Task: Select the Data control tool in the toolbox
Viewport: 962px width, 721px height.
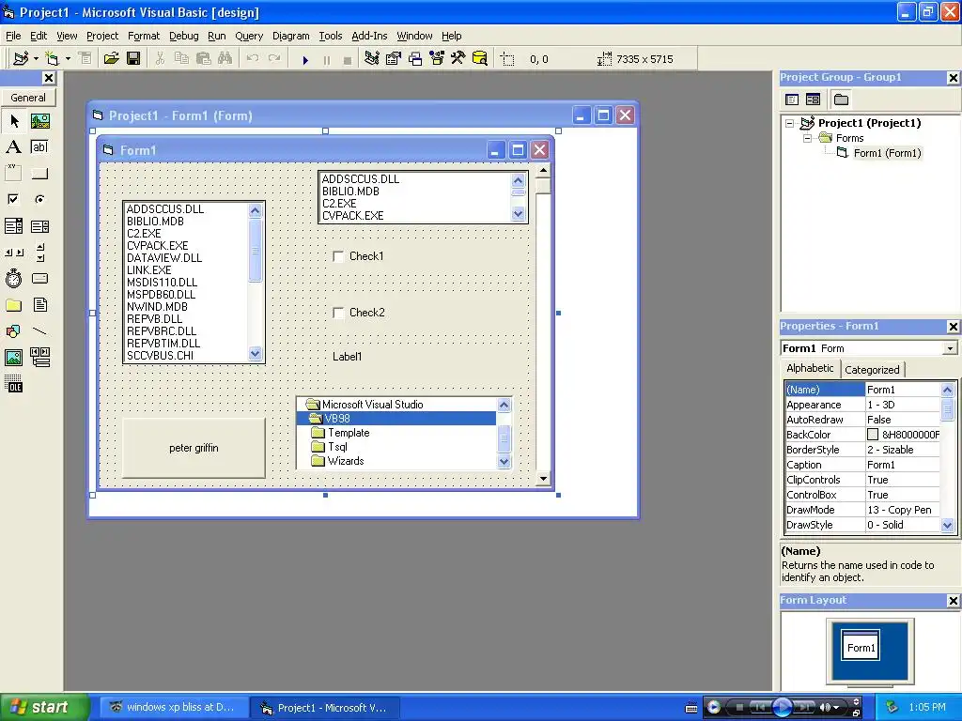Action: coord(40,358)
